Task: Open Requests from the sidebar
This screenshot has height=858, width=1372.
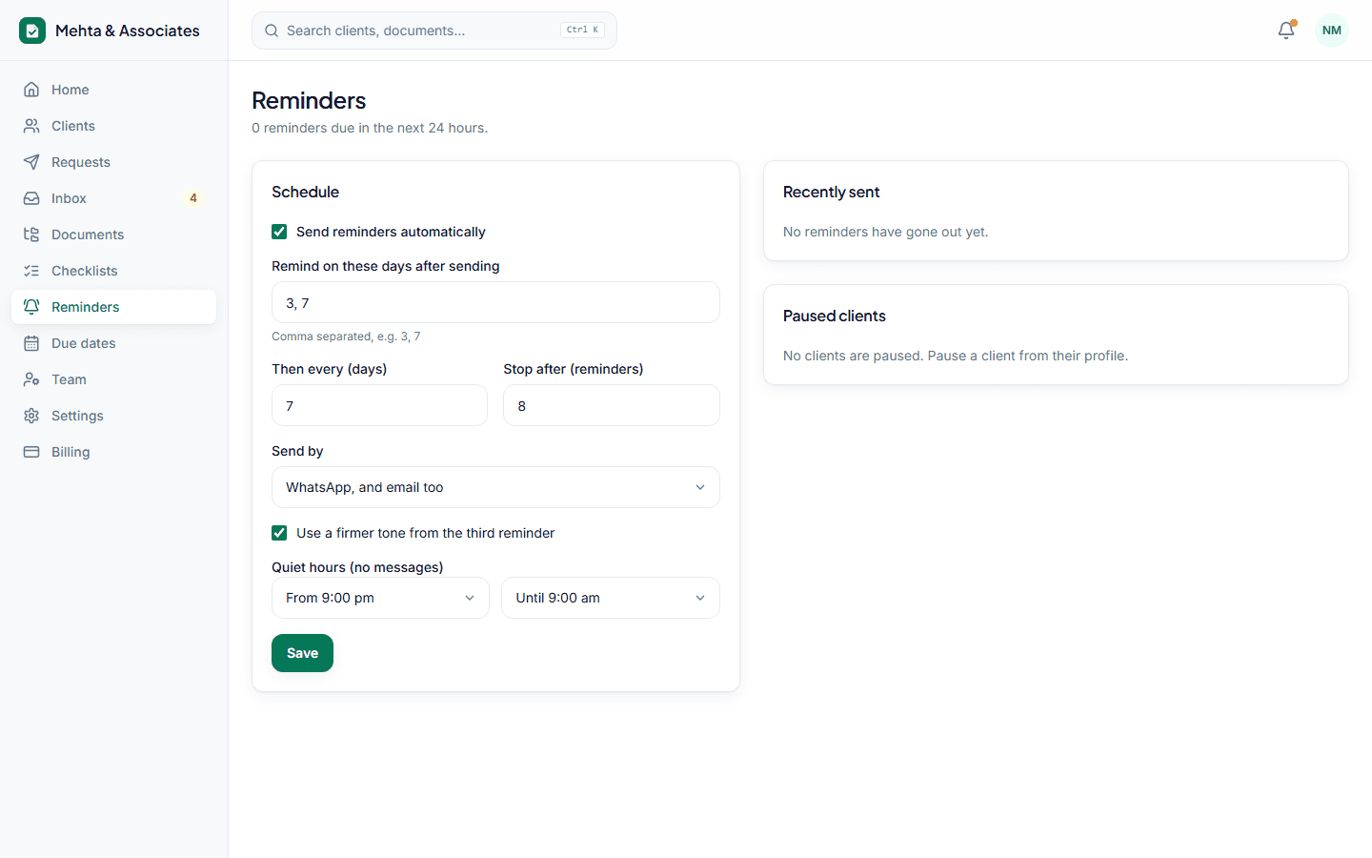Action: click(x=113, y=162)
